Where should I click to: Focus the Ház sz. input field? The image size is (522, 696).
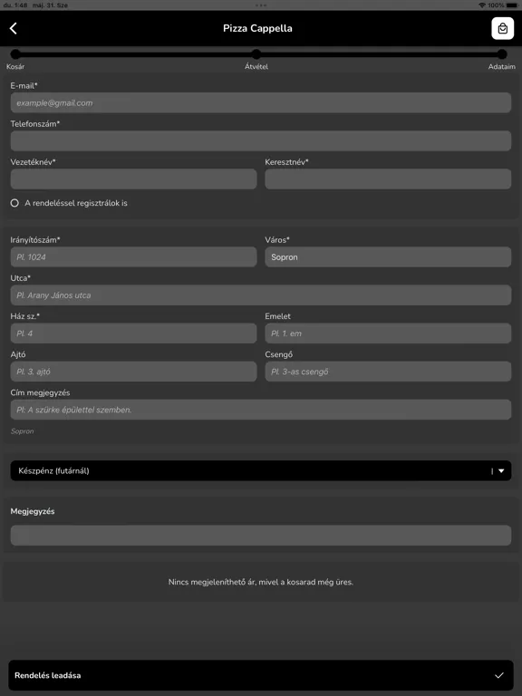133,333
